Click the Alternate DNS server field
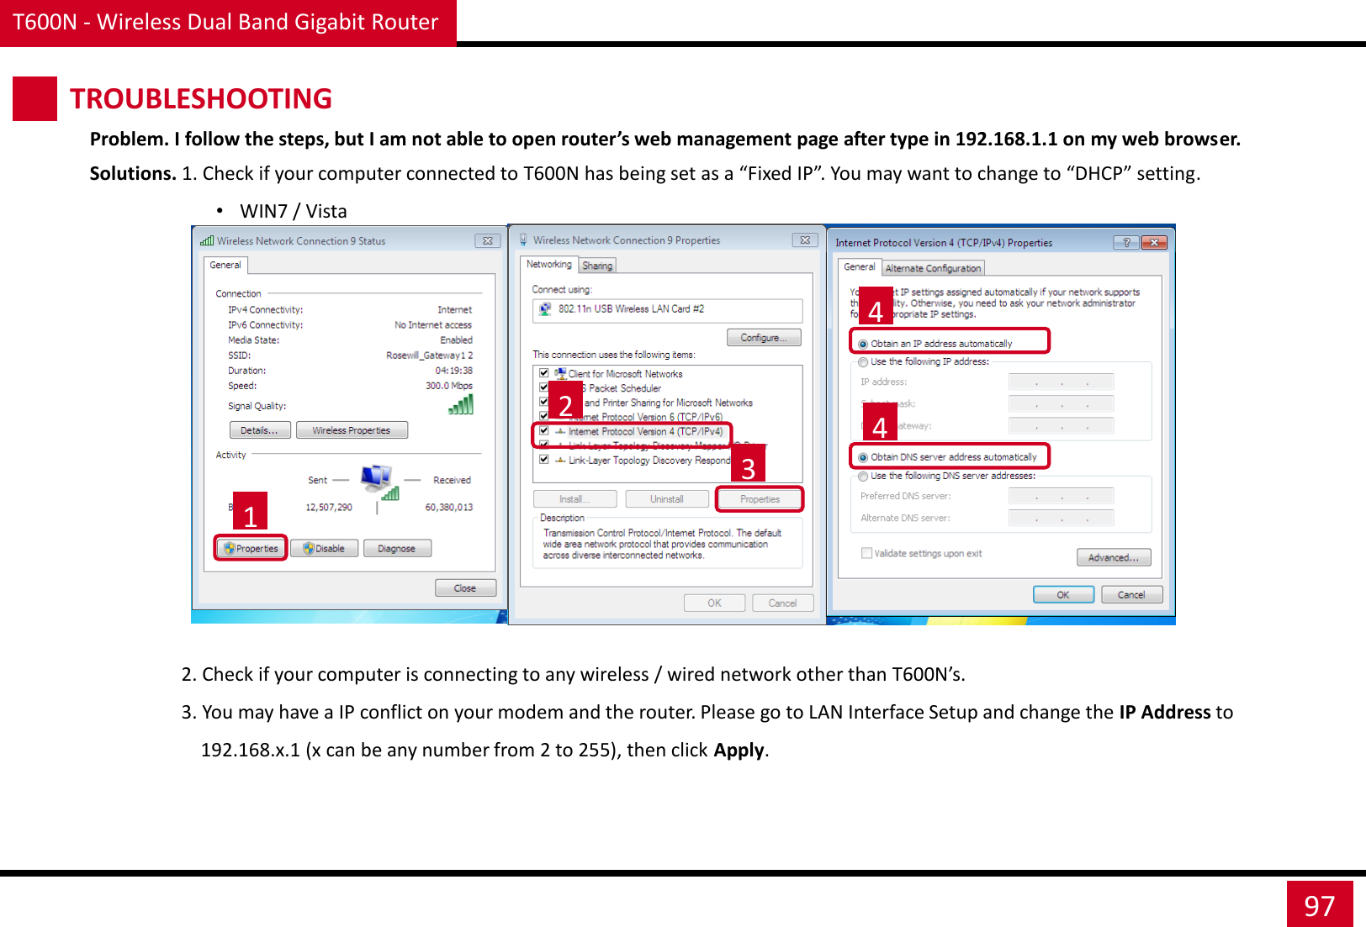Screen dimensions: 1366x927 click(x=1062, y=518)
